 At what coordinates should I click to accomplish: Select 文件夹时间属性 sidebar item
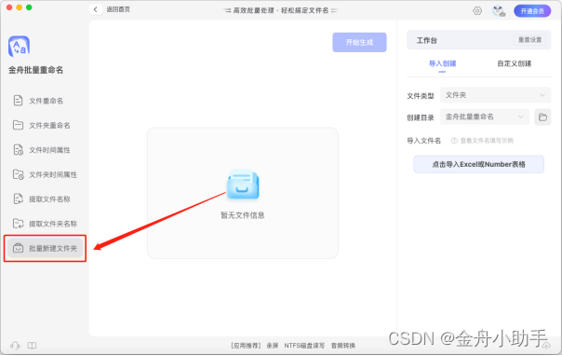pos(45,175)
